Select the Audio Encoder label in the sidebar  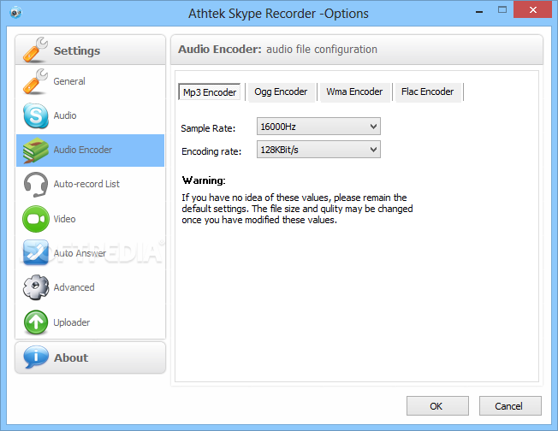(x=82, y=150)
